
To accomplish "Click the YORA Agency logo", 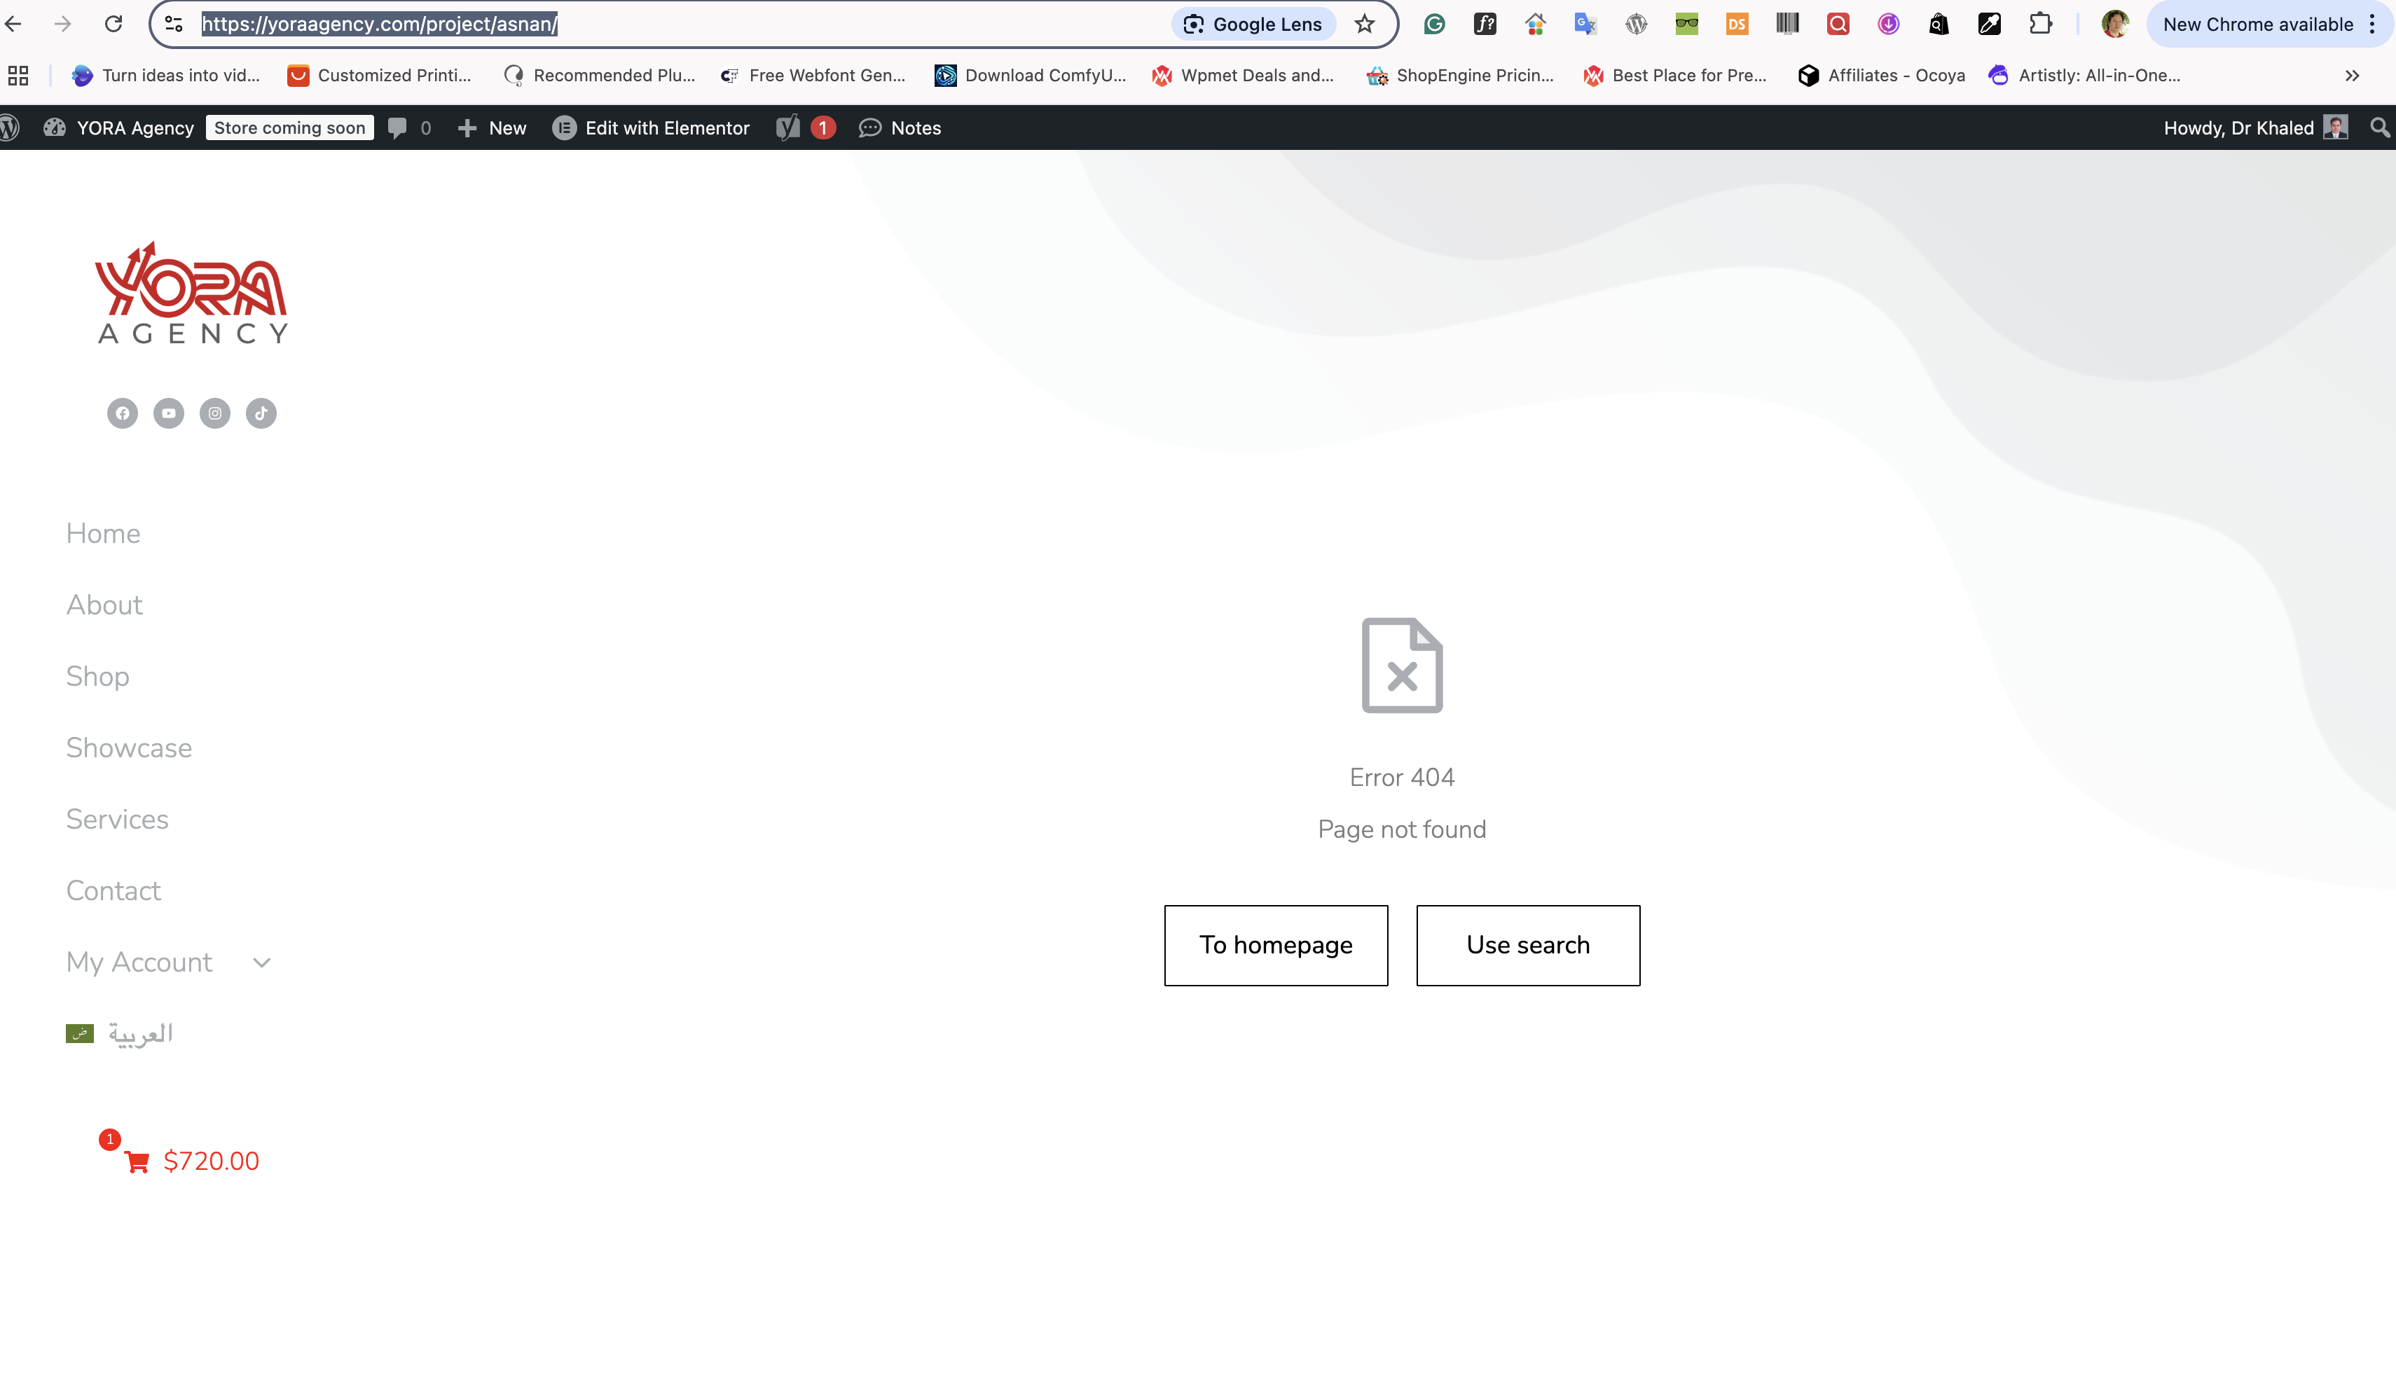I will (x=191, y=294).
